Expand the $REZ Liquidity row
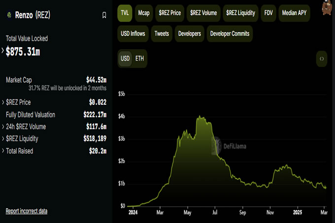Viewport: 335px width, 223px height. (3, 138)
